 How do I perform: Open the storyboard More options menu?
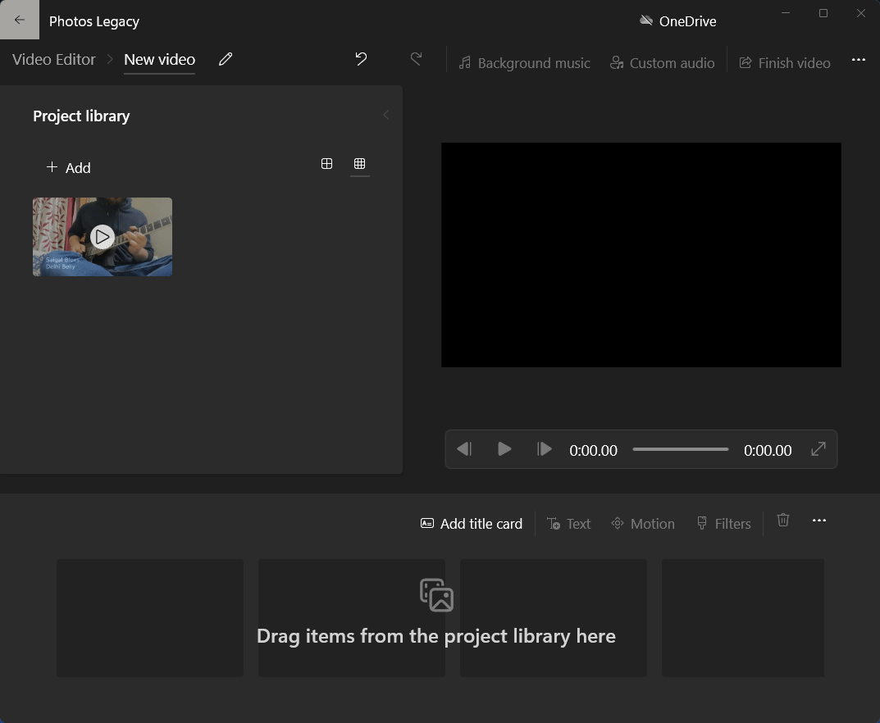818,520
